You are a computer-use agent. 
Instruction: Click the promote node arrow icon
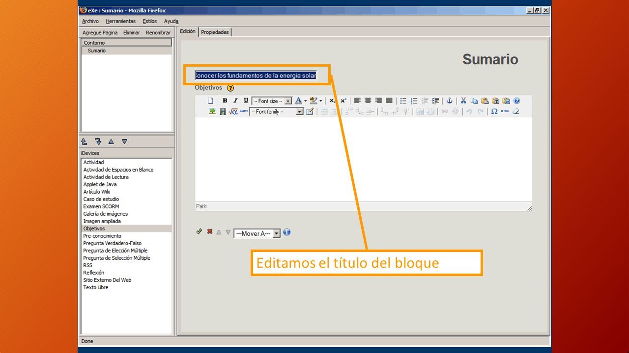(84, 142)
